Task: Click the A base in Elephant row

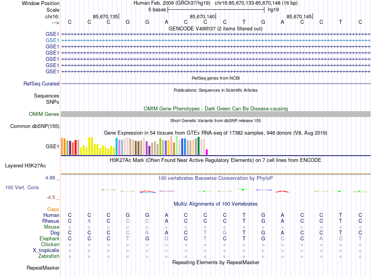Action: click(321, 238)
